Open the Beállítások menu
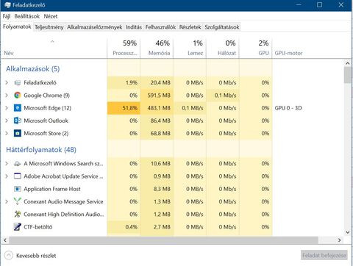The height and width of the screenshot is (266, 353). tap(27, 16)
